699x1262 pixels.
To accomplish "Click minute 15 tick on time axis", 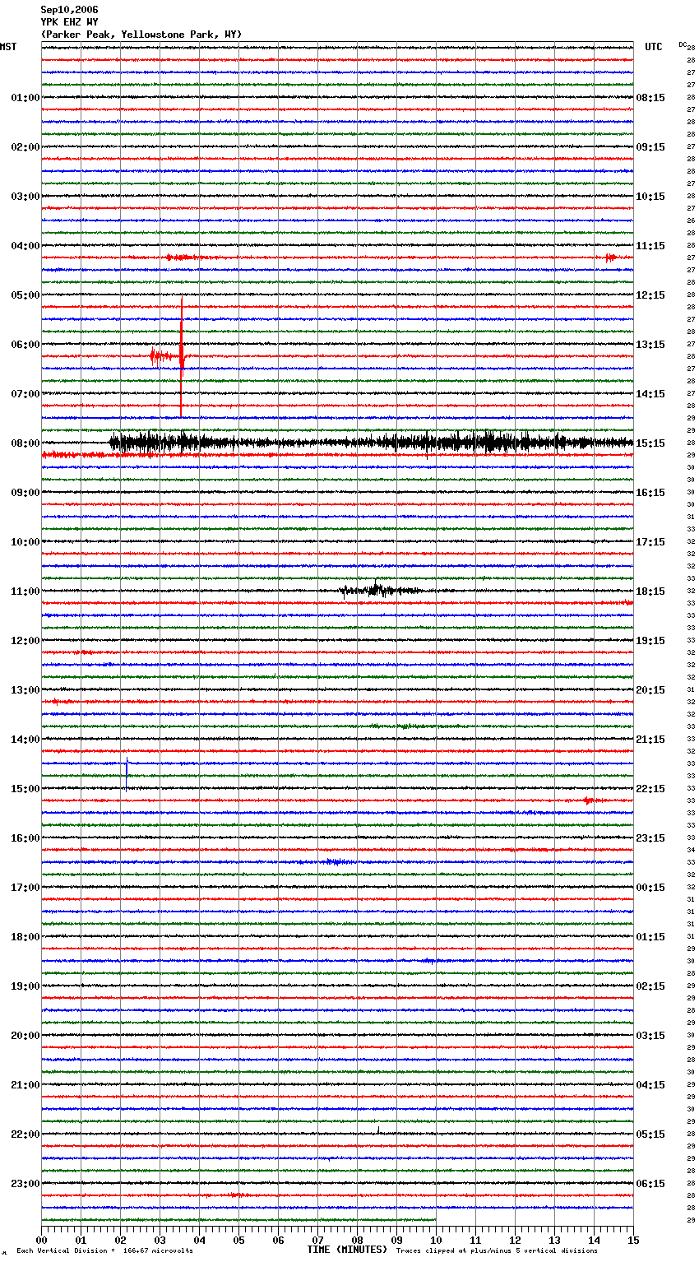I will coord(633,1240).
